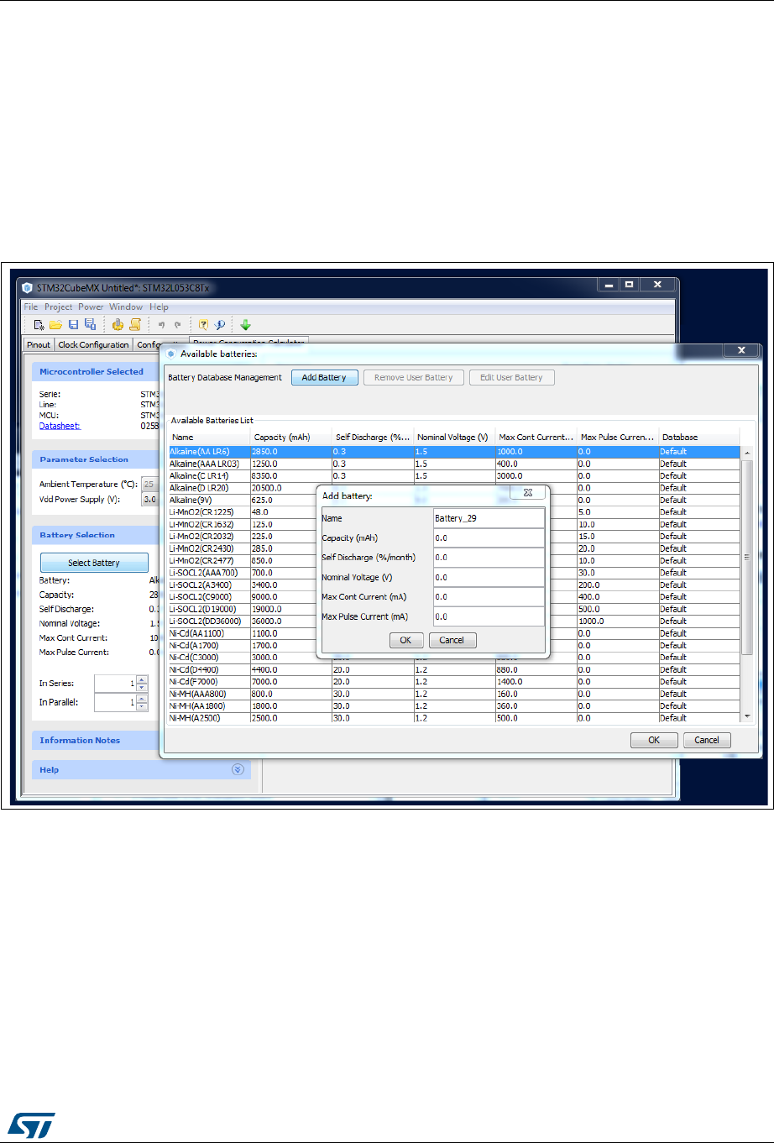Screen dimensions: 774x1143
Task: Click the magnifier search toolbar icon
Action: (220, 325)
